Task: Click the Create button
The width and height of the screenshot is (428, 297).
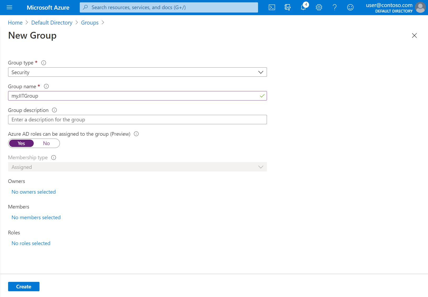Action: 24,286
